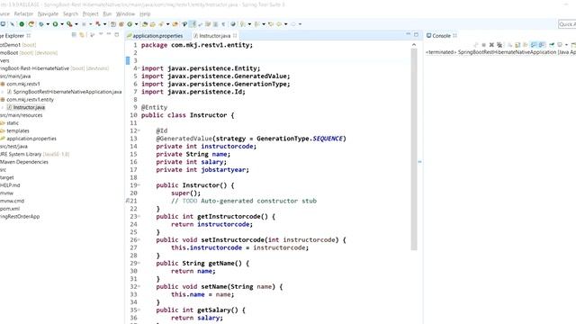The width and height of the screenshot is (576, 324).
Task: Open the Run button dropdown arrow
Action: click(62, 24)
